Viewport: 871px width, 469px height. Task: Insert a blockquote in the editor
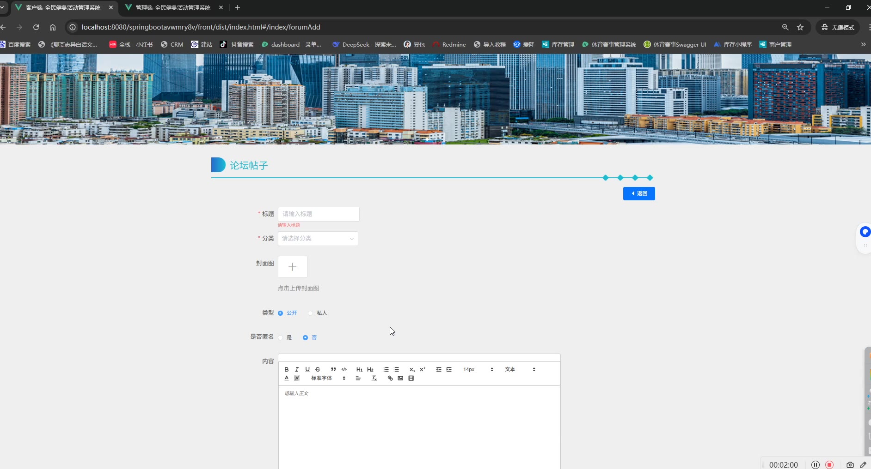point(333,369)
